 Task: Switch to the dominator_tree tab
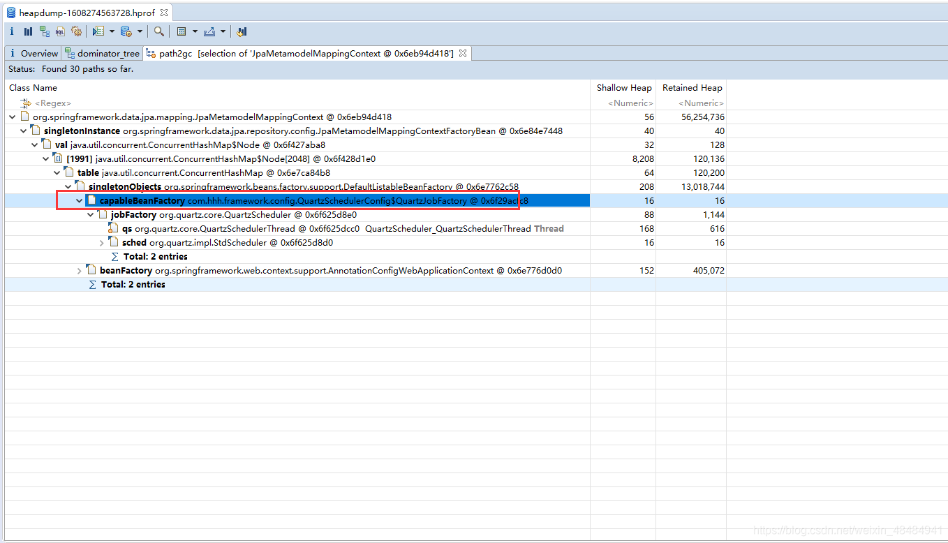(x=103, y=53)
